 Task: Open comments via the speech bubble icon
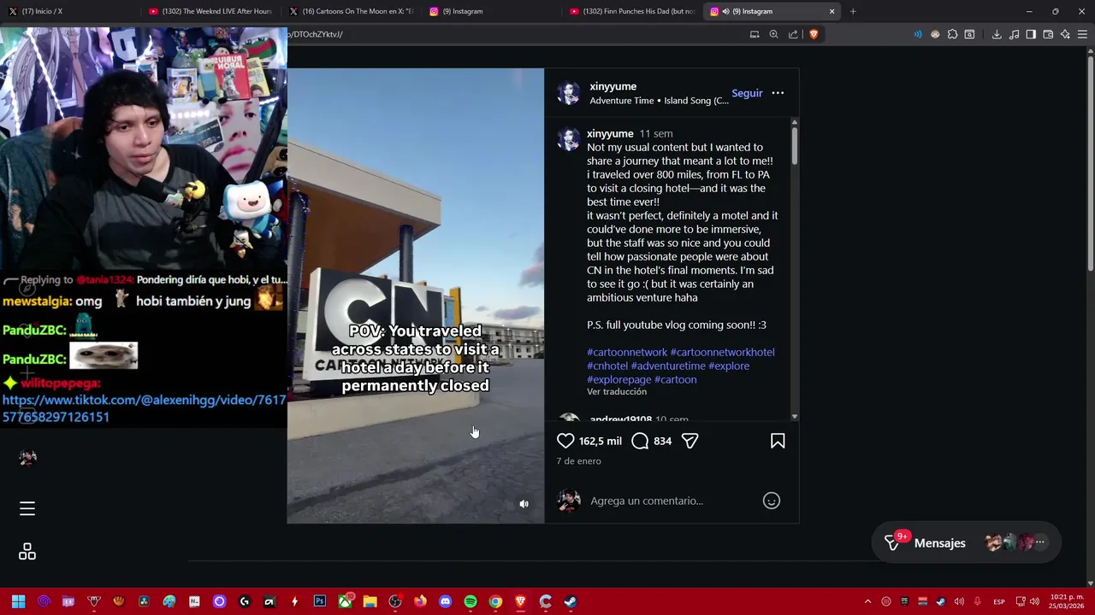click(x=640, y=441)
